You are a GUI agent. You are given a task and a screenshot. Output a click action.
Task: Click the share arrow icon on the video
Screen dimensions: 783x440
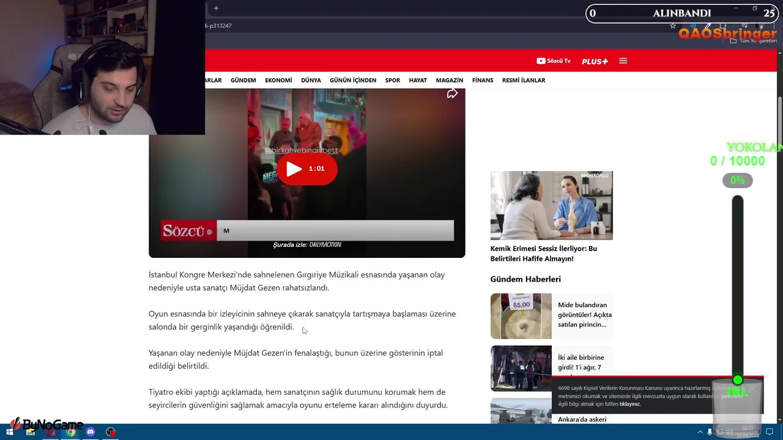pos(452,94)
